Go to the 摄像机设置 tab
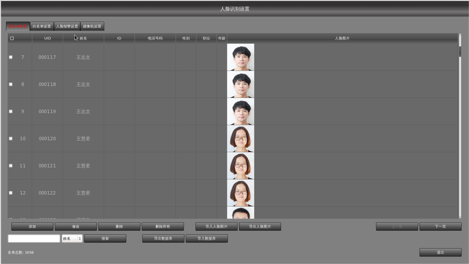 [x=92, y=27]
